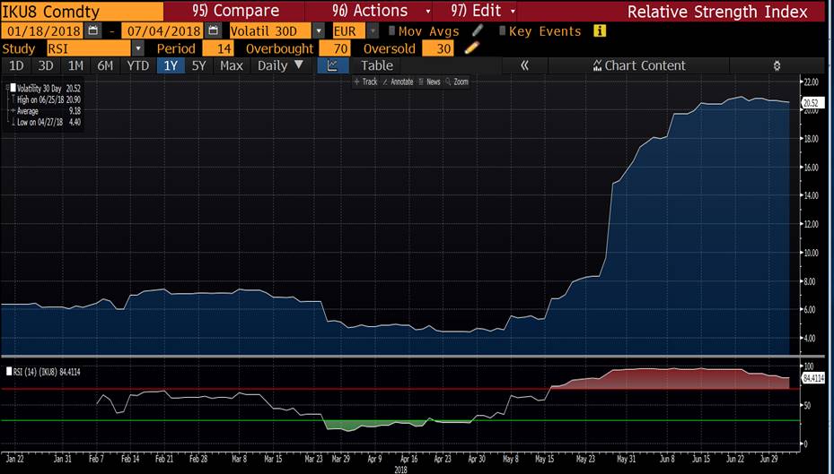
Task: Click the 84.4114 RSI value label
Action: 812,377
